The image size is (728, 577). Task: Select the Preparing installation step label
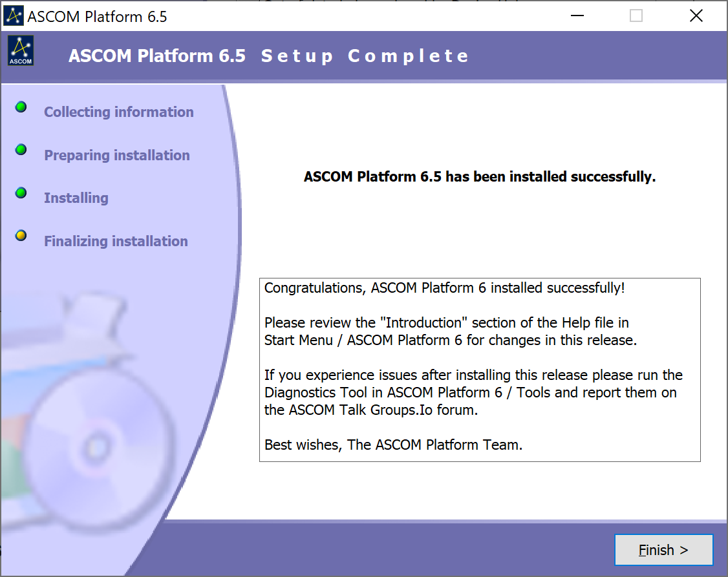click(117, 155)
